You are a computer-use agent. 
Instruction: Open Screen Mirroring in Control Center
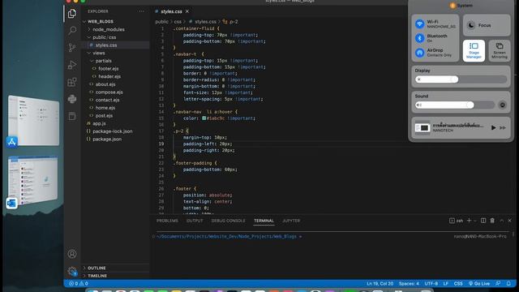tap(500, 50)
